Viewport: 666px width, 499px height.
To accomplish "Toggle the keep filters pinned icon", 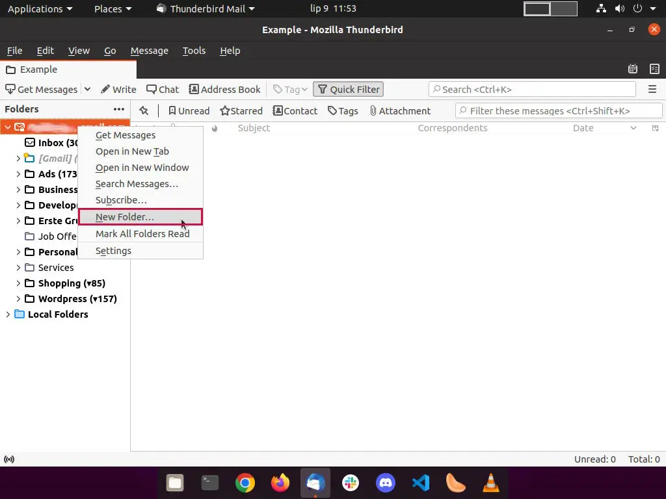I will 144,110.
